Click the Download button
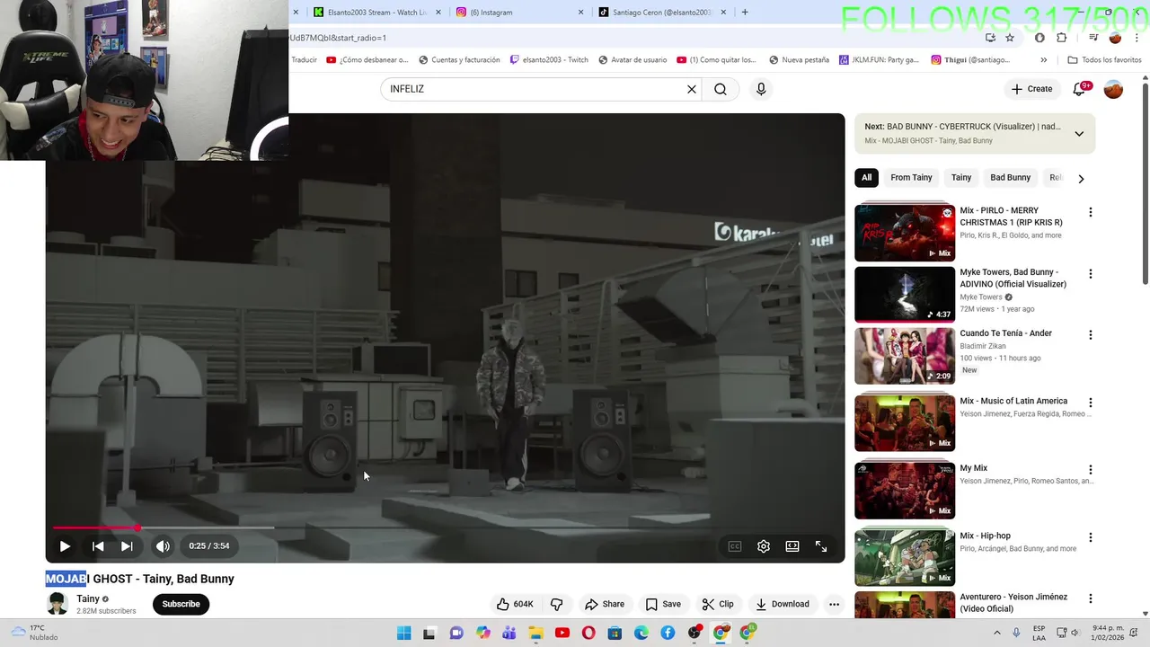 pos(783,604)
